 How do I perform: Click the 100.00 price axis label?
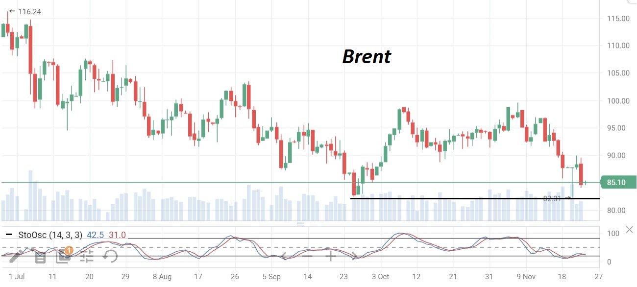[x=618, y=101]
